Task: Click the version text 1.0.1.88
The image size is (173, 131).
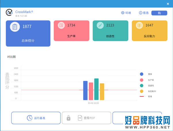Action: coord(24,16)
